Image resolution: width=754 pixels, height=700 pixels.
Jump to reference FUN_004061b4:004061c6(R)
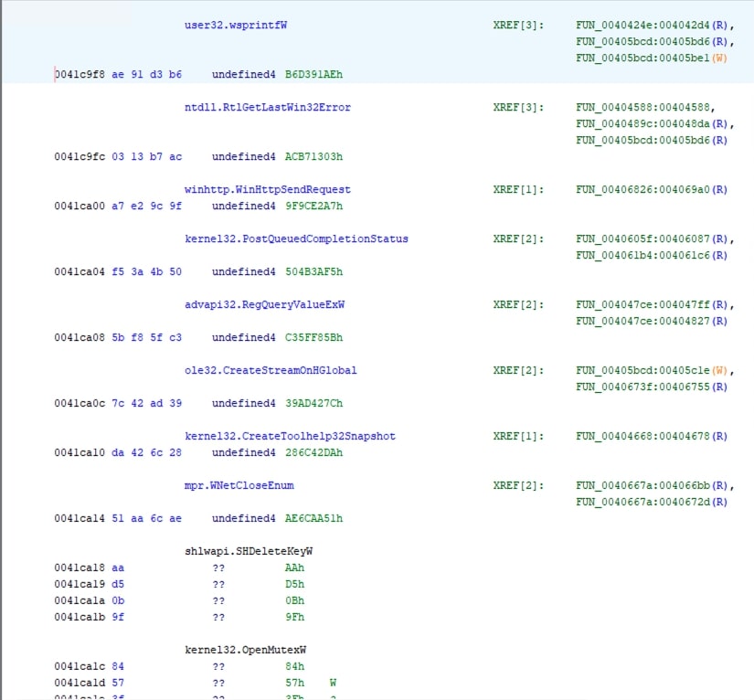coord(652,256)
